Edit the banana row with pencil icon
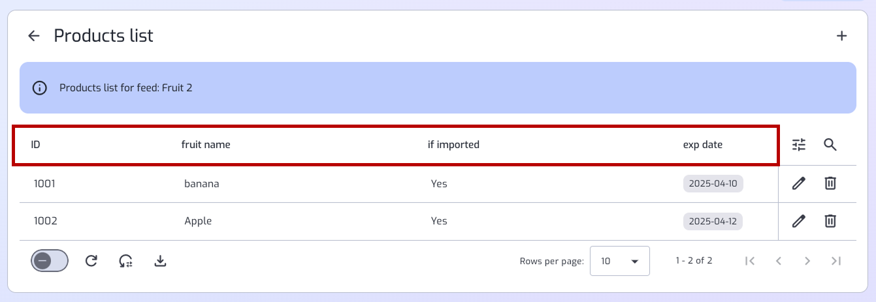Viewport: 876px width, 302px height. click(x=798, y=184)
